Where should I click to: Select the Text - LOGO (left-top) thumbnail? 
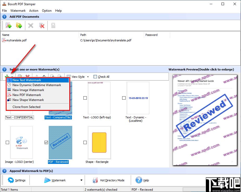99,98
